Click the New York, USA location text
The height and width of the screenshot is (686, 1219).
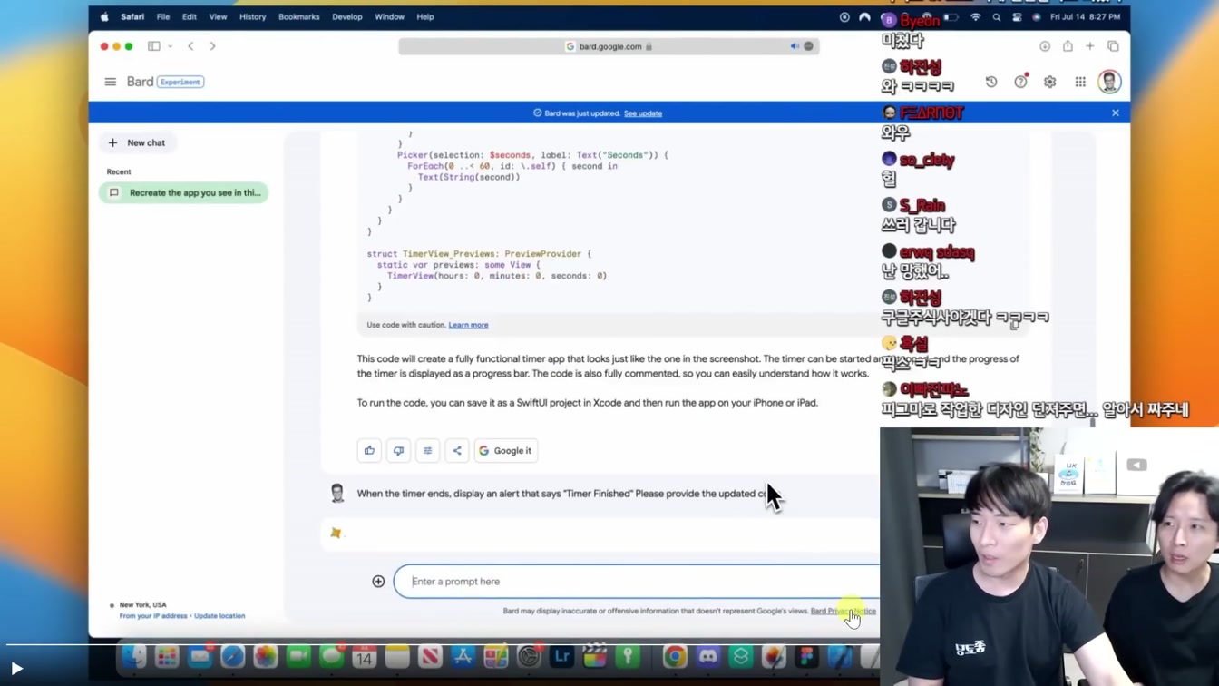coord(143,605)
